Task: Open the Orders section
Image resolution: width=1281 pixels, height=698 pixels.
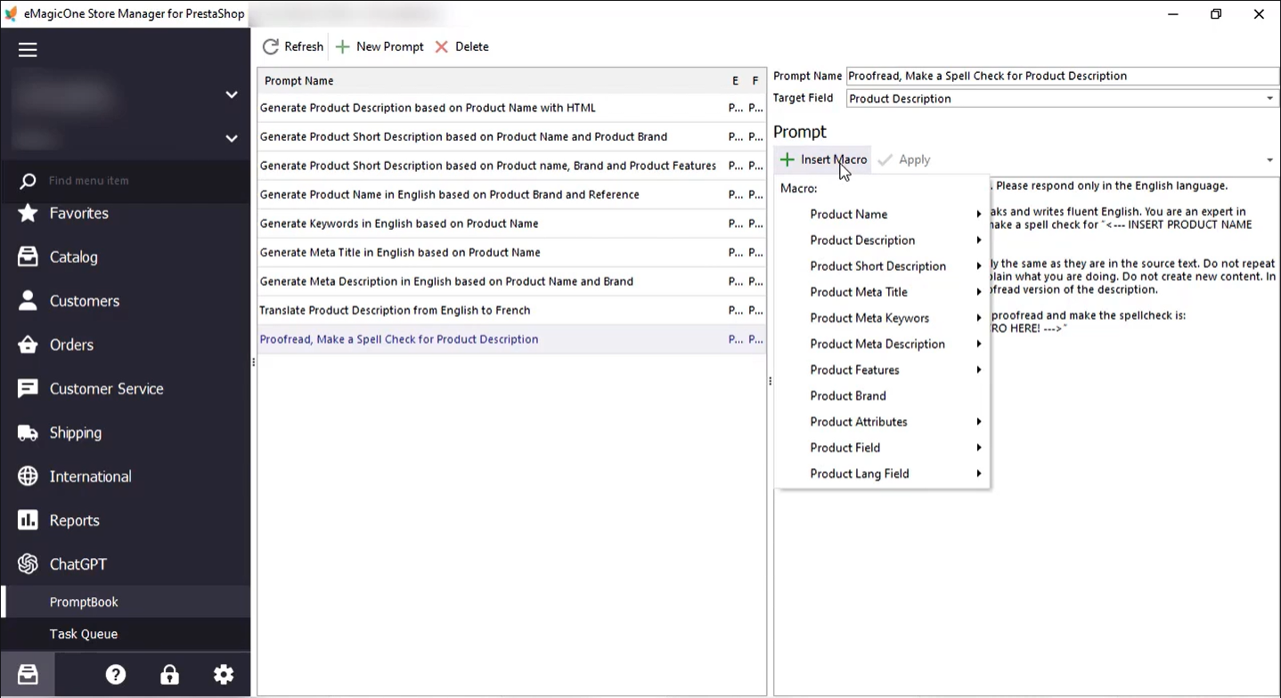Action: (x=72, y=345)
